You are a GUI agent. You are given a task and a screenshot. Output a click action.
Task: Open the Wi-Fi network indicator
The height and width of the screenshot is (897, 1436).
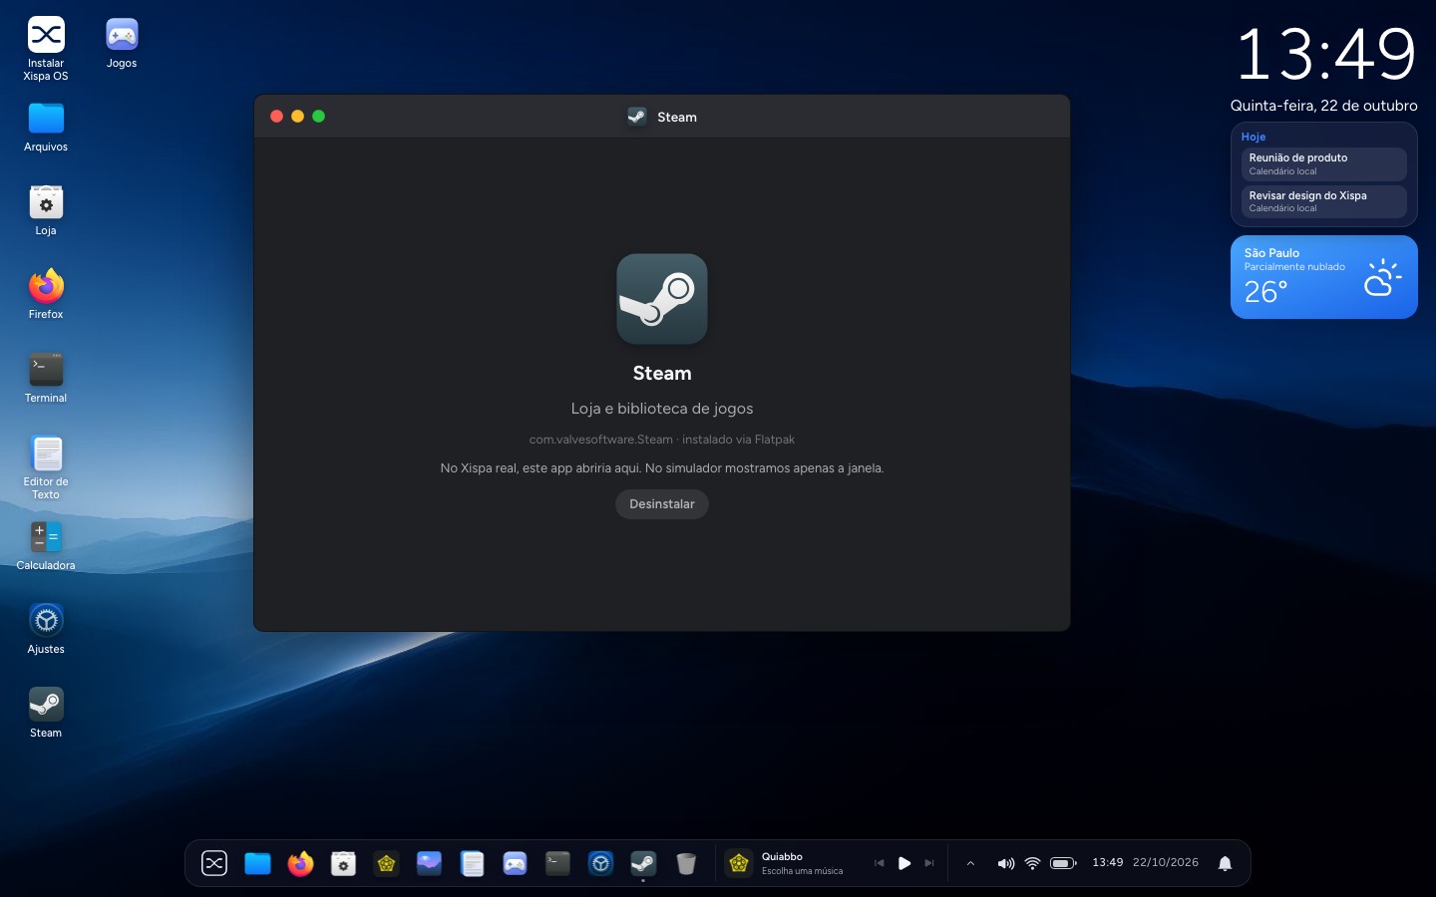1033,863
